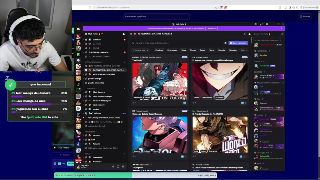Screen dimensions: 320x180
Task: Play the video in background player
Action: click(x=54, y=148)
